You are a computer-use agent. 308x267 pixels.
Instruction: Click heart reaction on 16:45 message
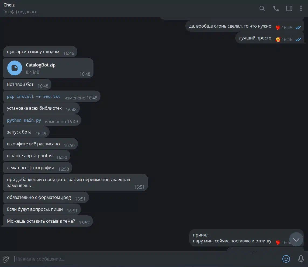click(278, 28)
